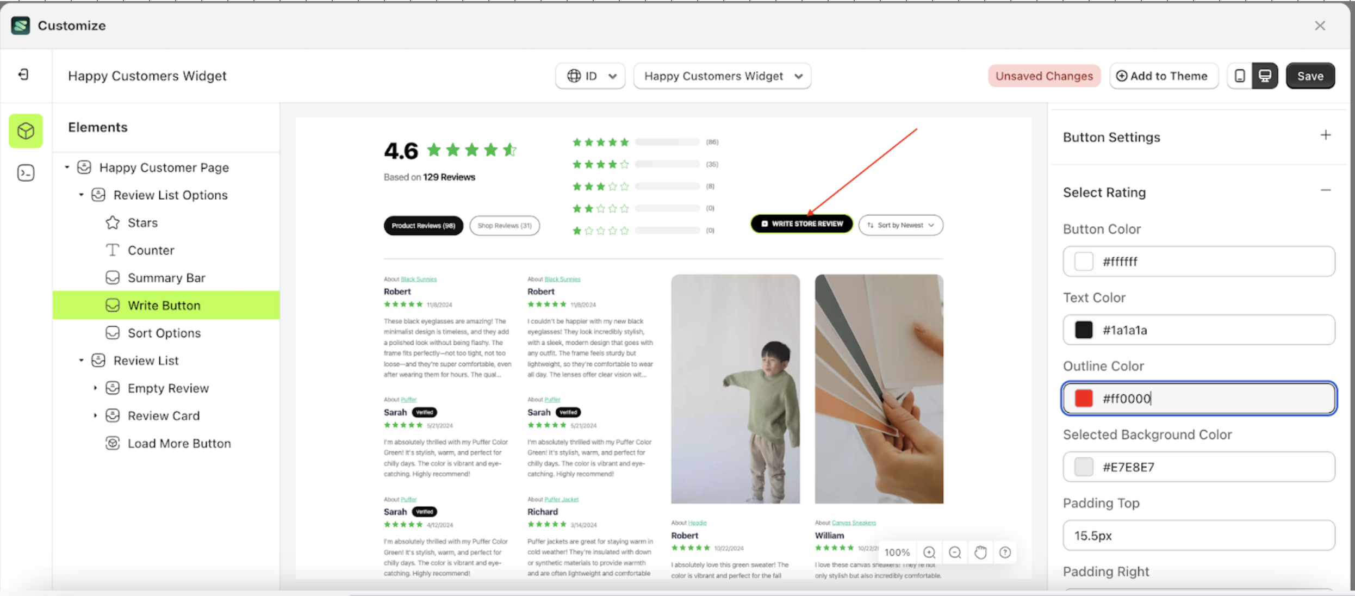The height and width of the screenshot is (596, 1355).
Task: Activate the hand pan tool icon
Action: (x=980, y=552)
